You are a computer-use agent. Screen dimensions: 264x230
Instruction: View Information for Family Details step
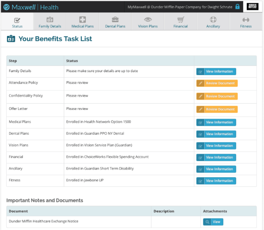click(216, 71)
